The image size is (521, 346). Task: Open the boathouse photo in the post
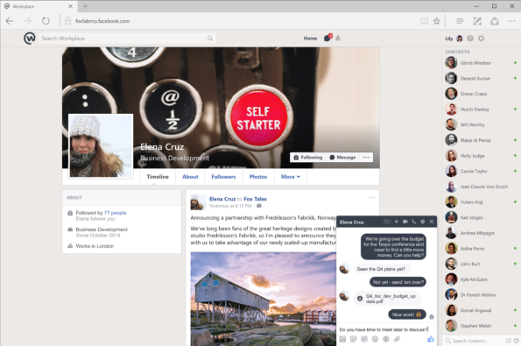pos(264,299)
